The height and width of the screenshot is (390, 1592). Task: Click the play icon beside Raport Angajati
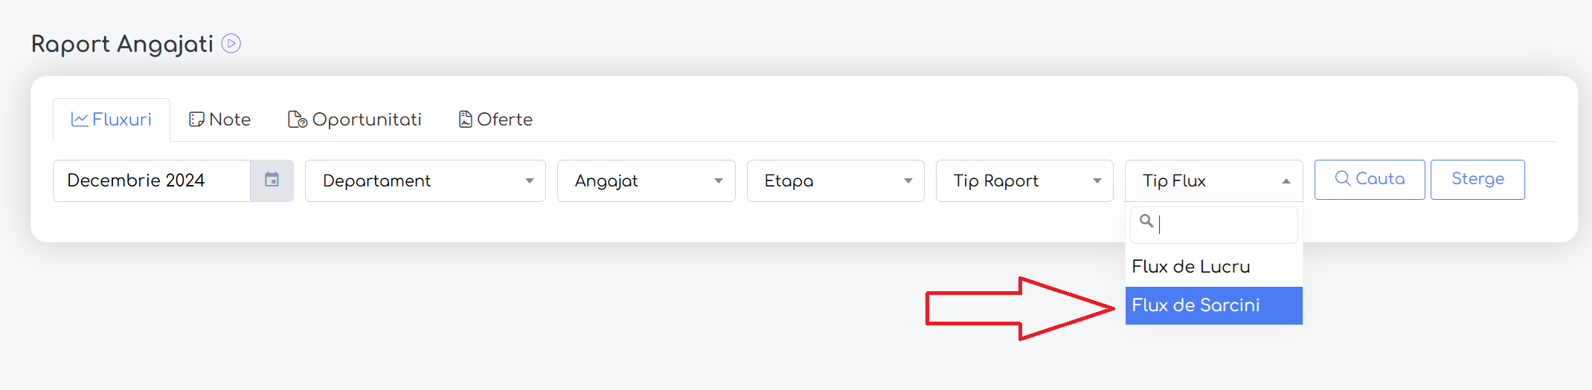231,44
